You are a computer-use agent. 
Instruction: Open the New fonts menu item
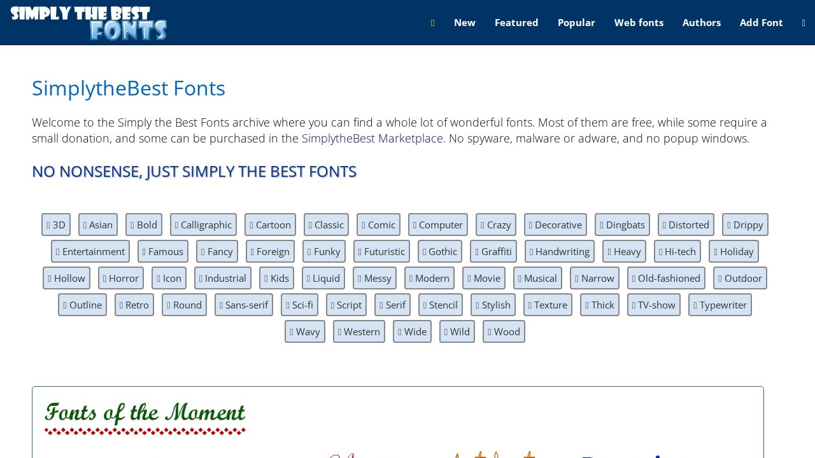(464, 23)
